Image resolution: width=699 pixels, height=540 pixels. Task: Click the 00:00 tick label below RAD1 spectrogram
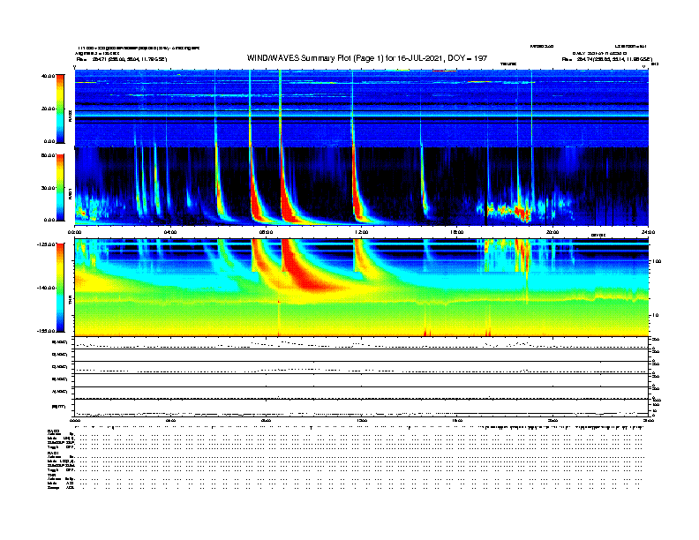[74, 232]
